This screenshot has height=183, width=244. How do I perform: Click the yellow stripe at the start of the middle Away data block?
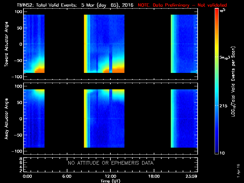click(85, 118)
